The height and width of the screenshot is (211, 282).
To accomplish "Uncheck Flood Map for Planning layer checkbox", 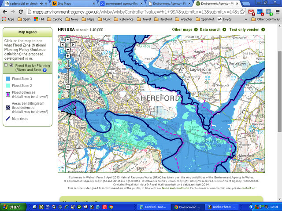I will tap(11, 65).
